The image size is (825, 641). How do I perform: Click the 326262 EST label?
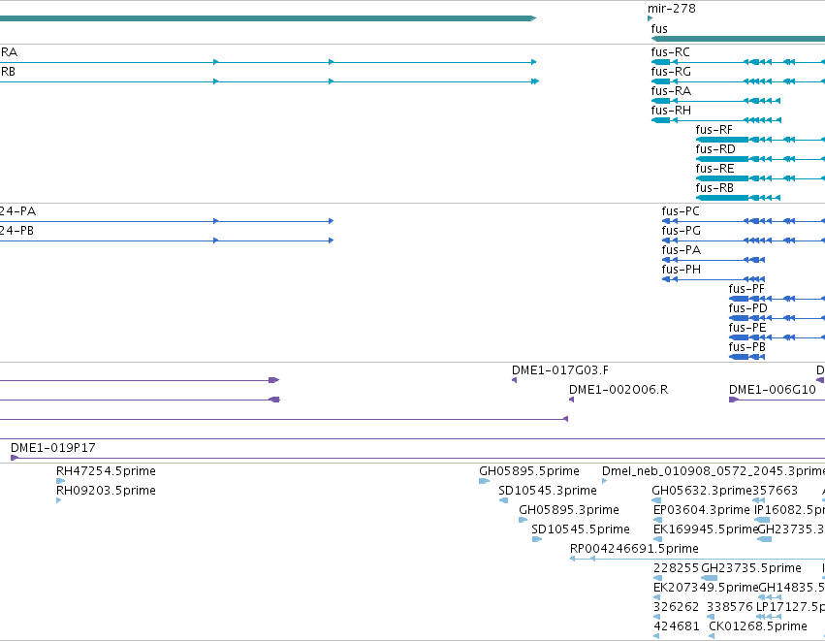click(x=676, y=607)
